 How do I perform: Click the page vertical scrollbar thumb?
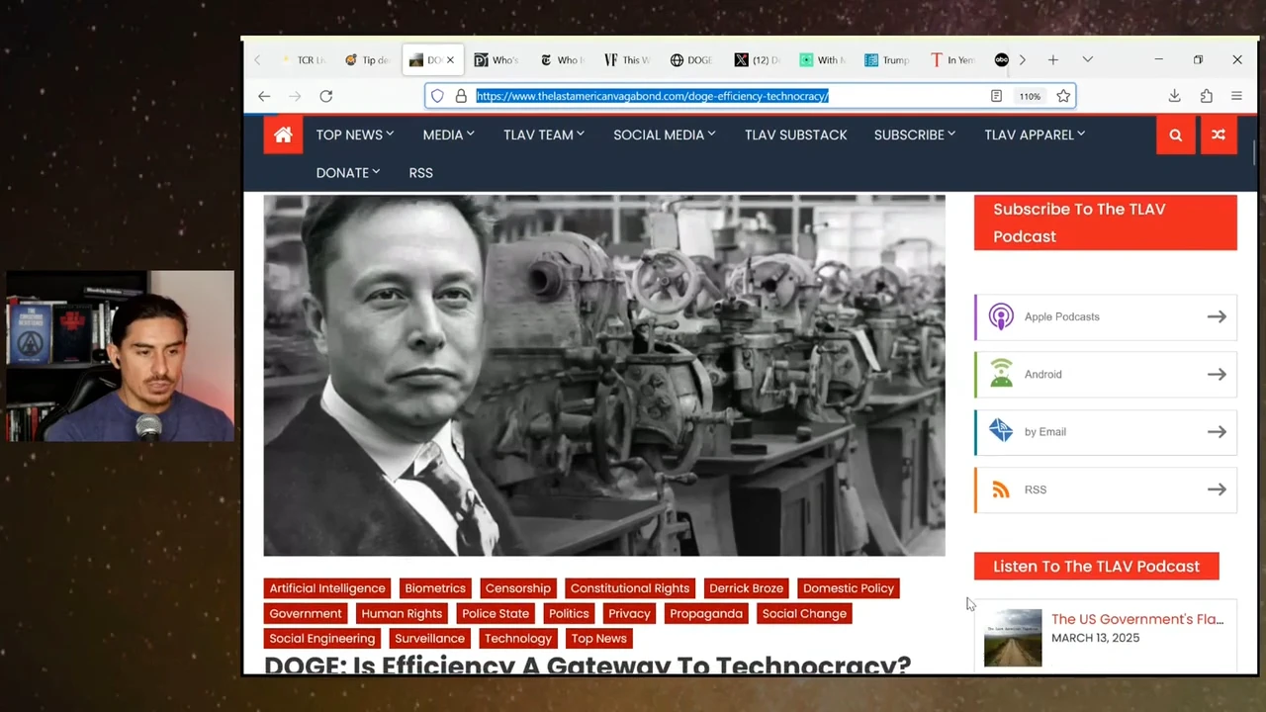coord(1254,154)
